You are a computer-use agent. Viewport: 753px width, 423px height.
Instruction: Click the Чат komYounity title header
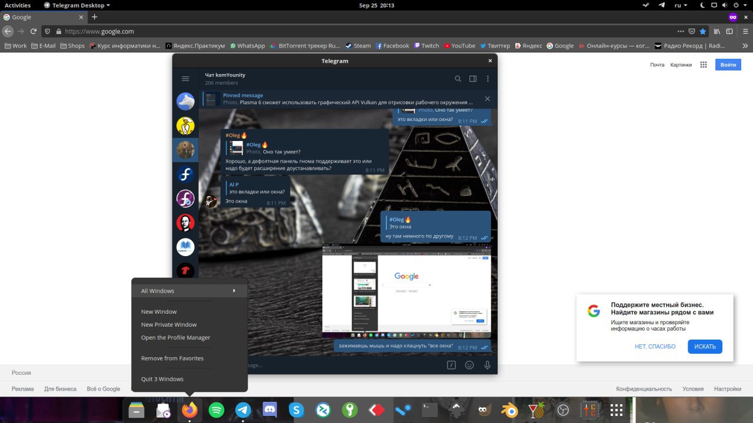[x=225, y=75]
